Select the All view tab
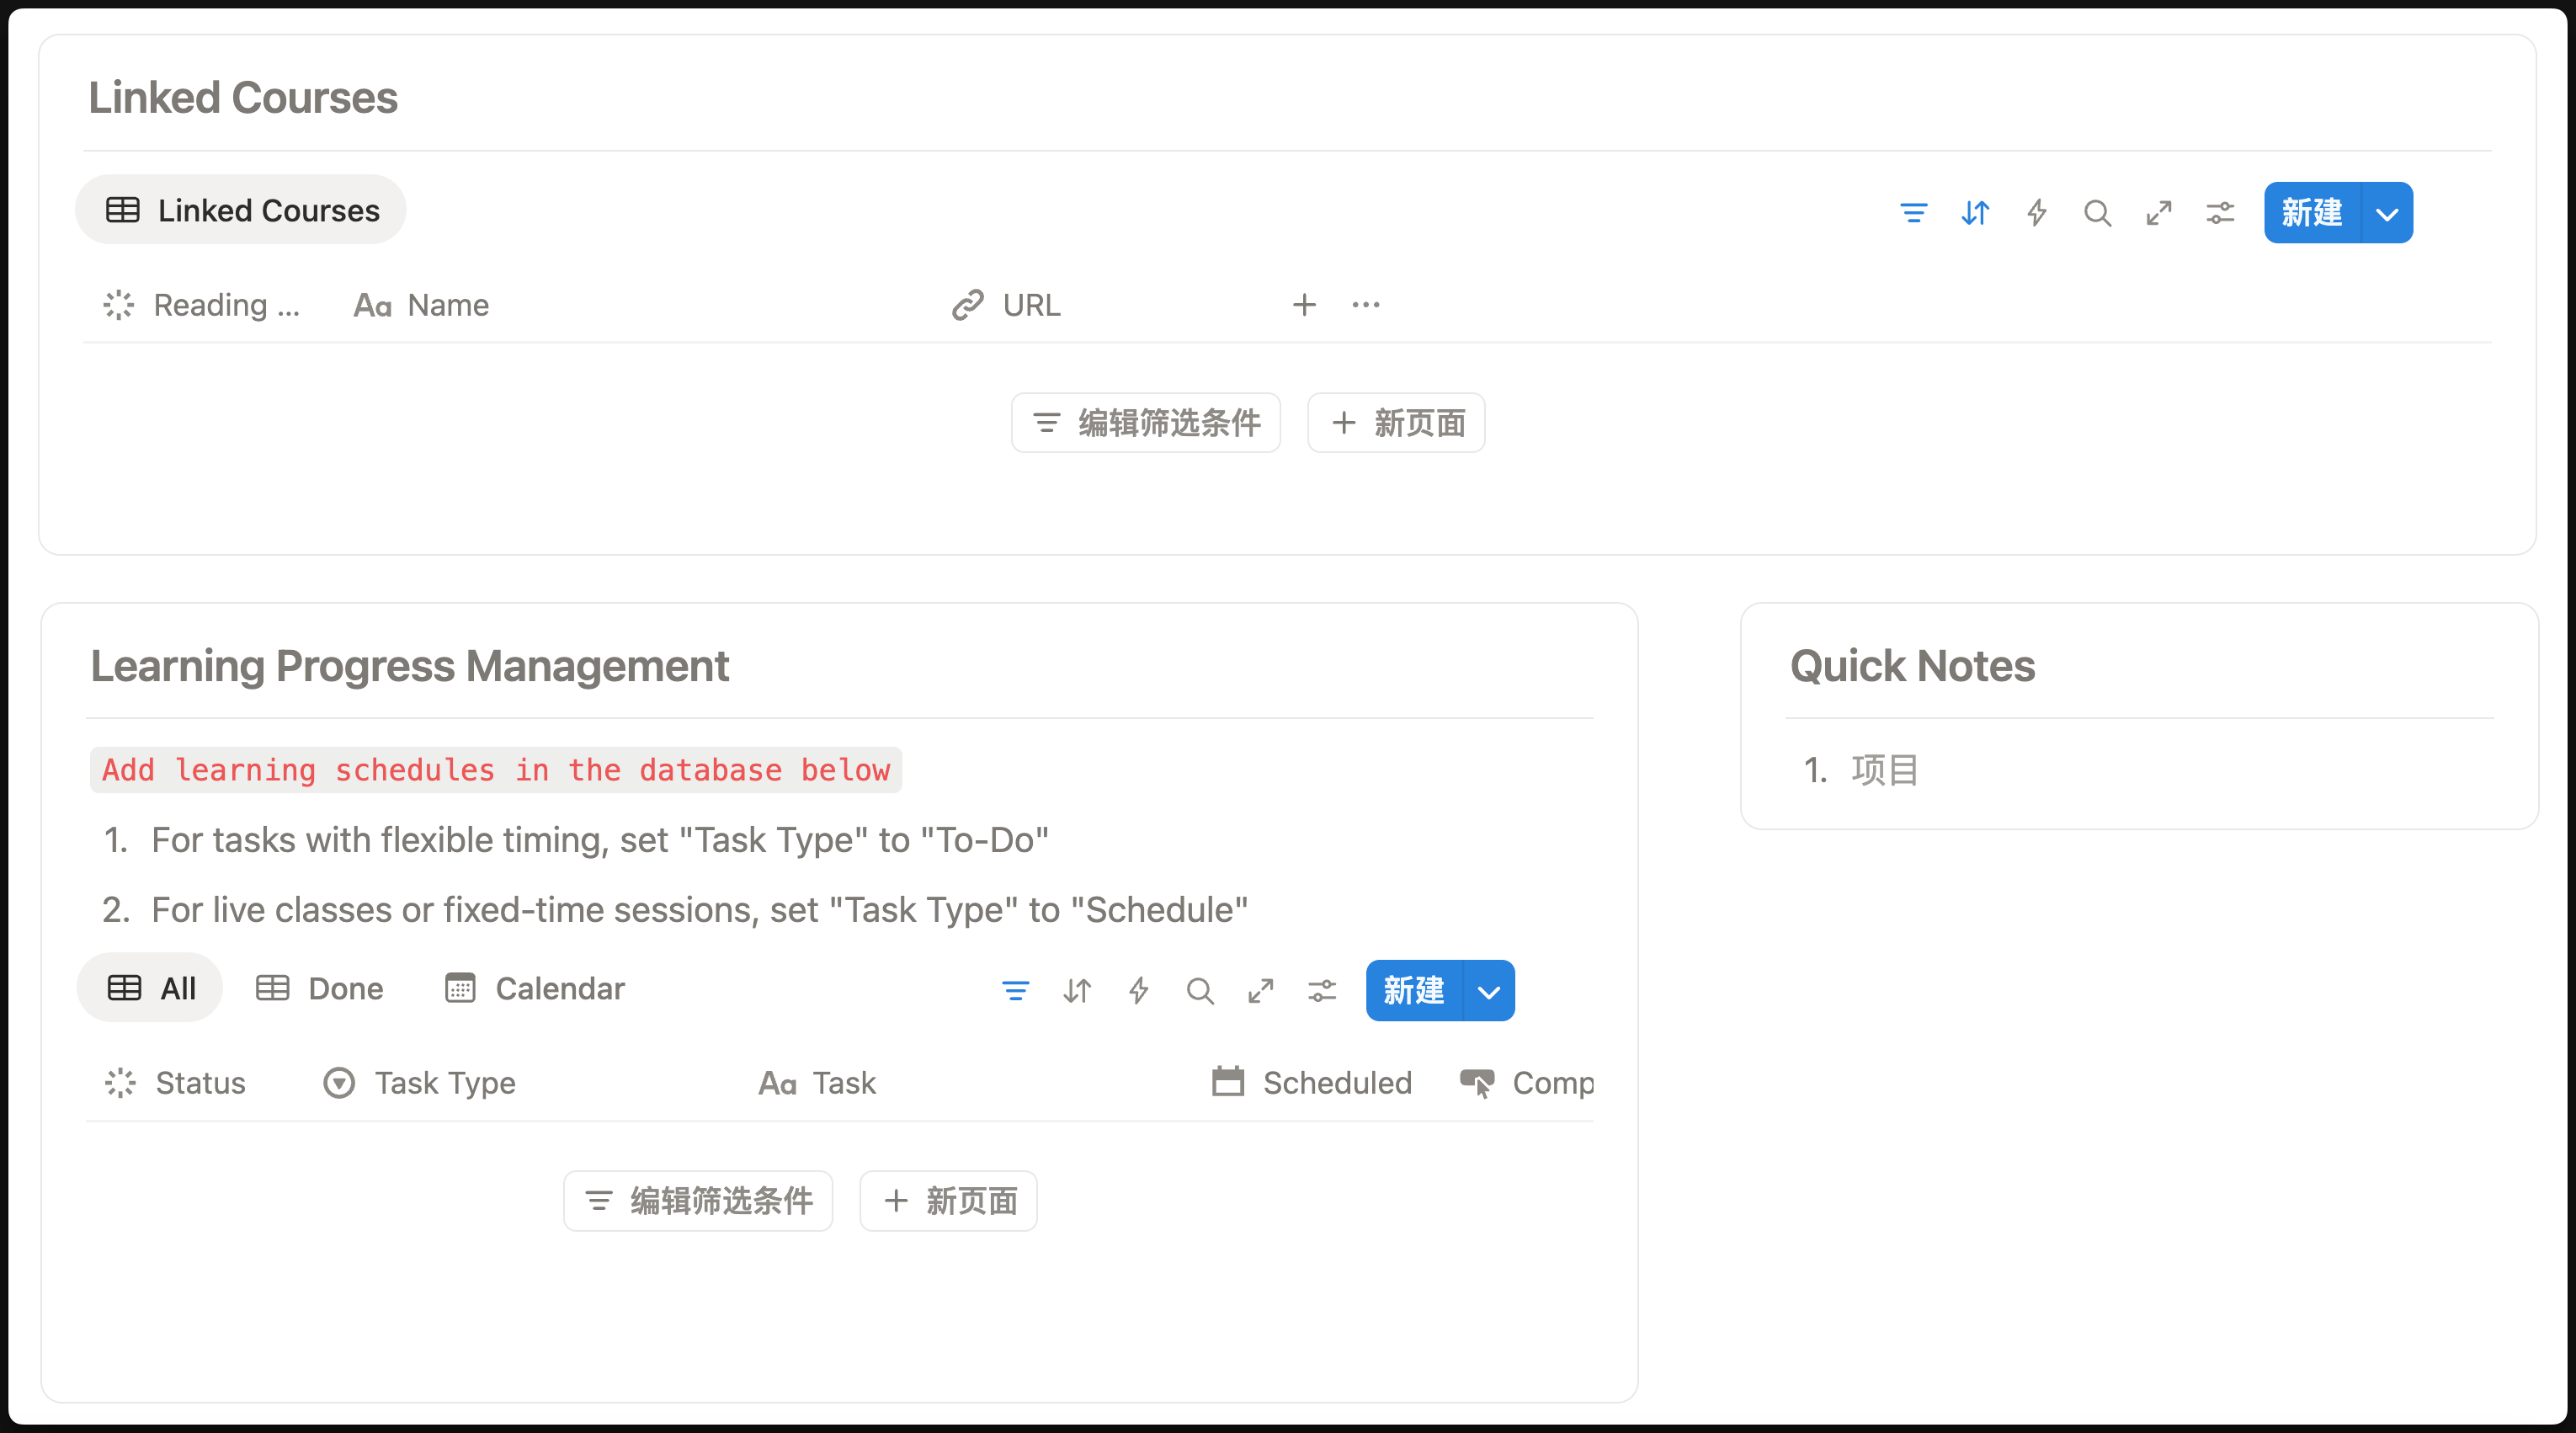The height and width of the screenshot is (1433, 2576). [151, 989]
